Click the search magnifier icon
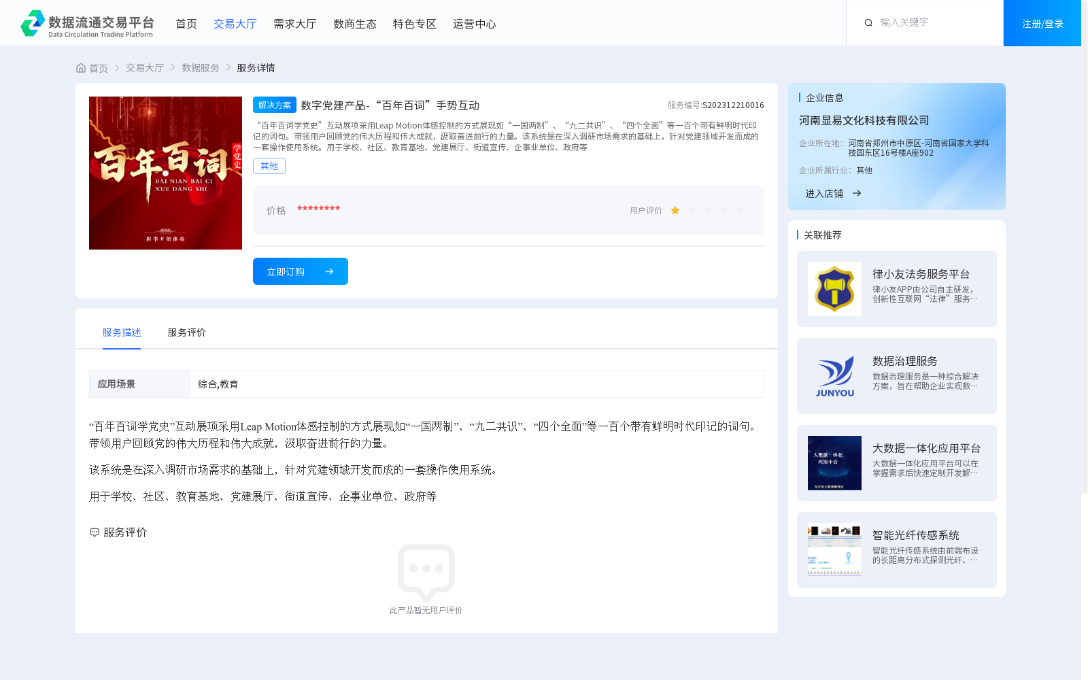The width and height of the screenshot is (1088, 680). 868,22
